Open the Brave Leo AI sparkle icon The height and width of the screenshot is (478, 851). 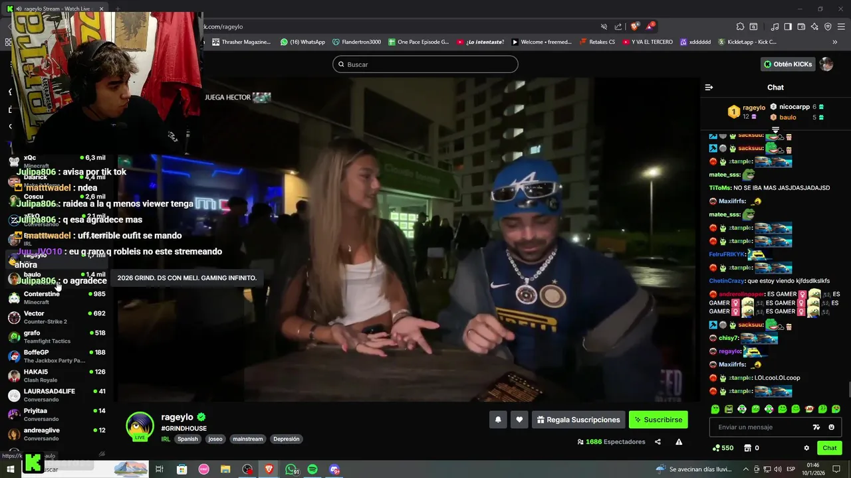coord(814,27)
